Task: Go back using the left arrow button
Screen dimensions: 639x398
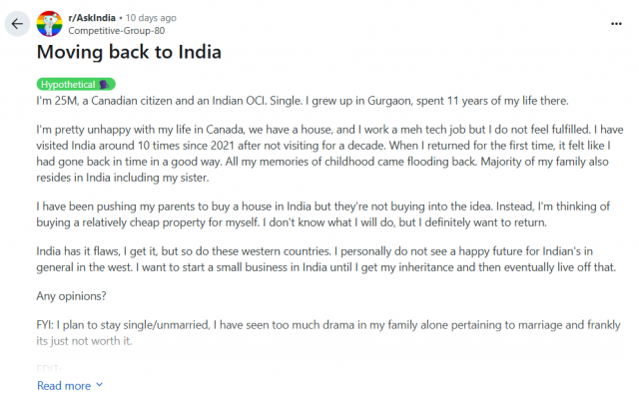Action: click(x=17, y=24)
